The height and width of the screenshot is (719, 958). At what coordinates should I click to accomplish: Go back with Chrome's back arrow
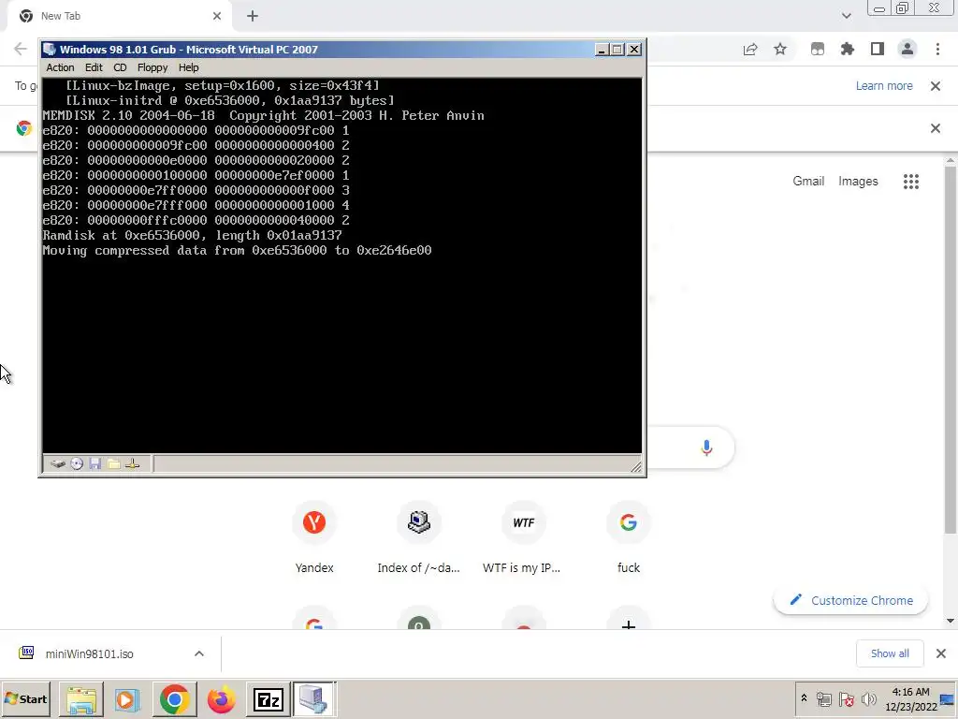(x=21, y=49)
